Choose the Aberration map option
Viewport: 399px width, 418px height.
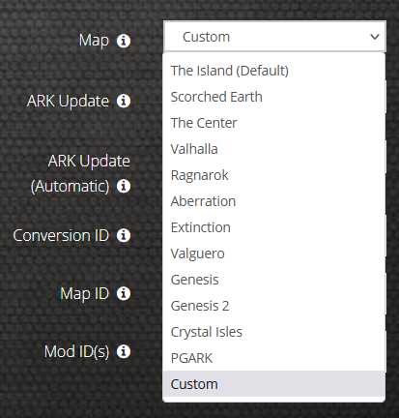click(274, 201)
